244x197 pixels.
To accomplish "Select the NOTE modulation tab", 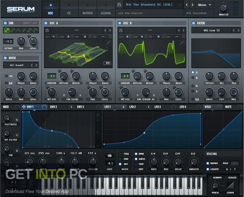I will coord(233,107).
